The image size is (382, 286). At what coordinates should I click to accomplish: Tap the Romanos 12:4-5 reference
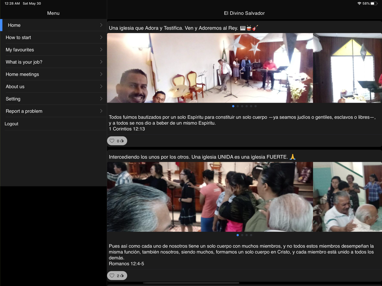tap(126, 264)
